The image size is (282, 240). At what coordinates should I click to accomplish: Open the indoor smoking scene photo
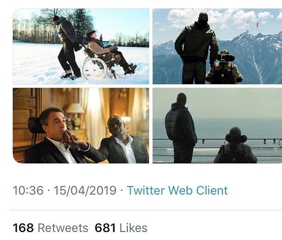tap(81, 126)
